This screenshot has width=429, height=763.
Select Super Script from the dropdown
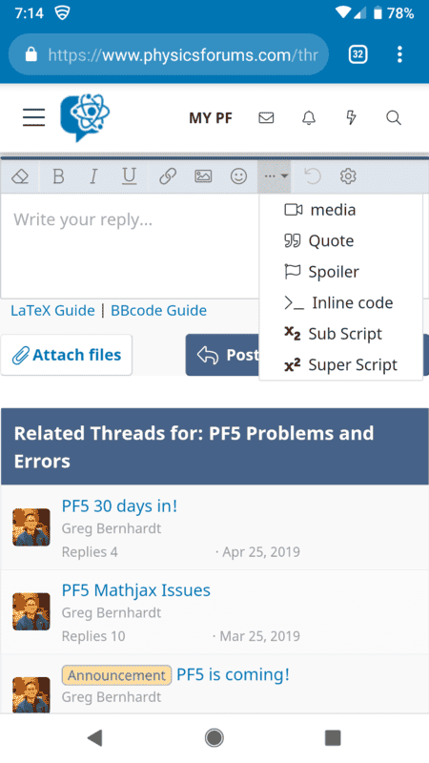[x=340, y=365]
